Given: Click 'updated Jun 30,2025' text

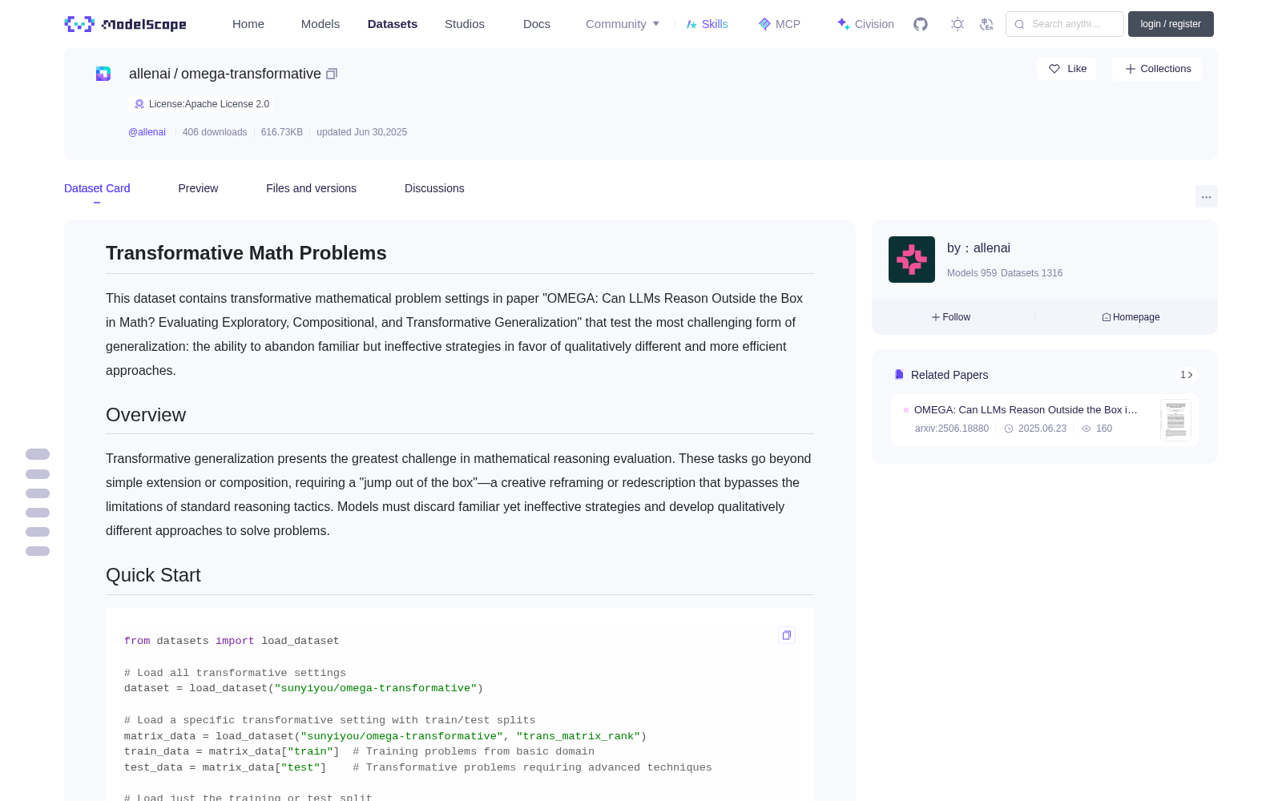Looking at the screenshot, I should pos(361,132).
